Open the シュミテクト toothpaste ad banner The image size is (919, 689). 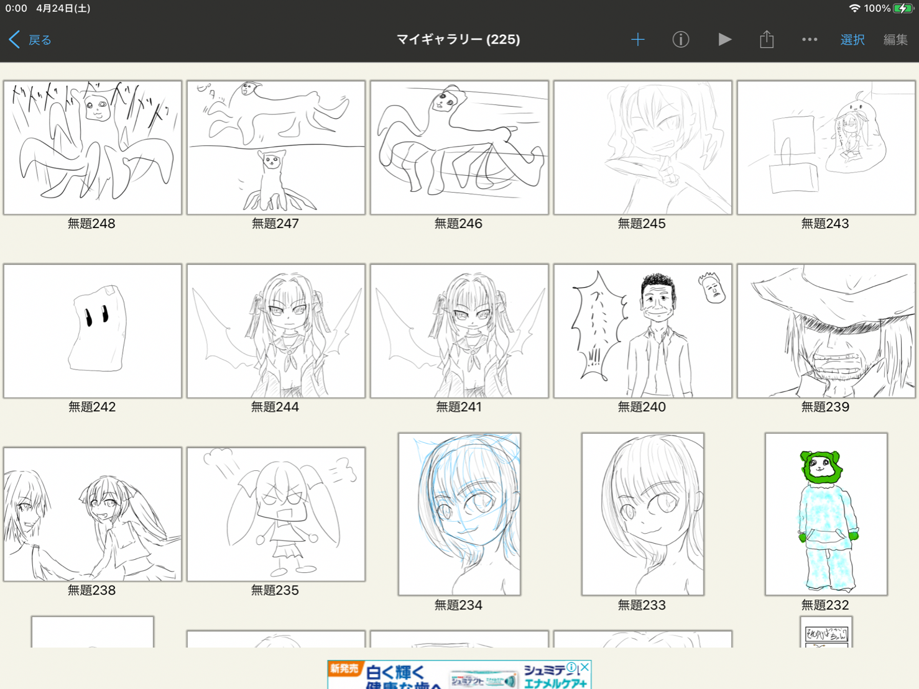click(x=459, y=675)
